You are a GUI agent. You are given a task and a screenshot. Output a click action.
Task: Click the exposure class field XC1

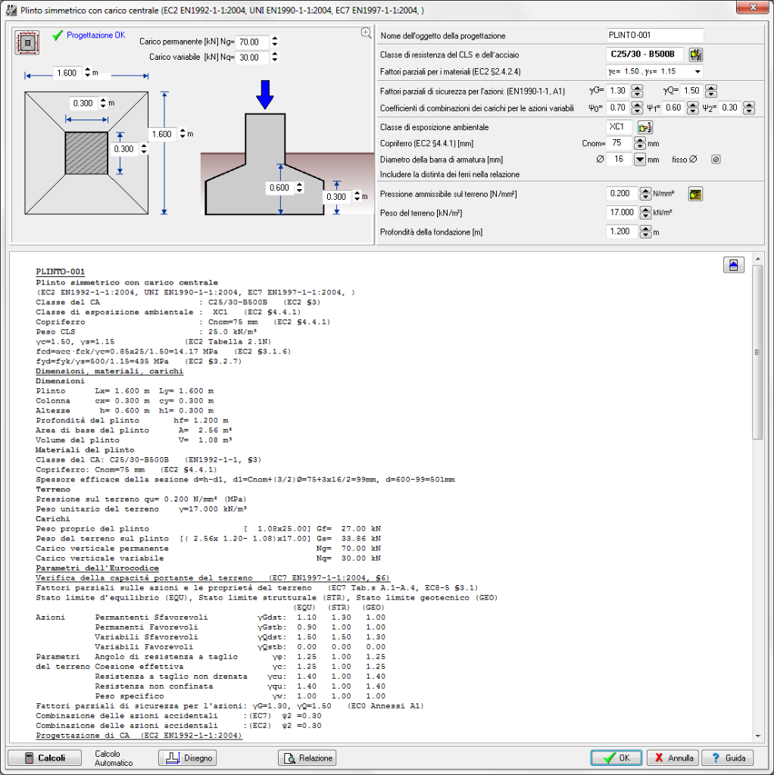pos(620,127)
